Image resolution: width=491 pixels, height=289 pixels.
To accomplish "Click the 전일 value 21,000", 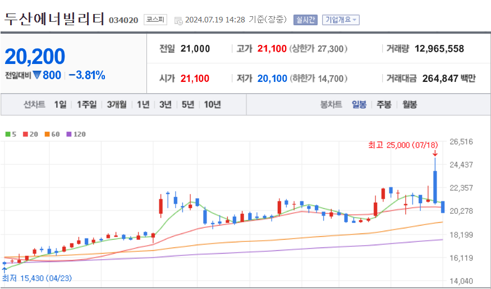I will [195, 49].
